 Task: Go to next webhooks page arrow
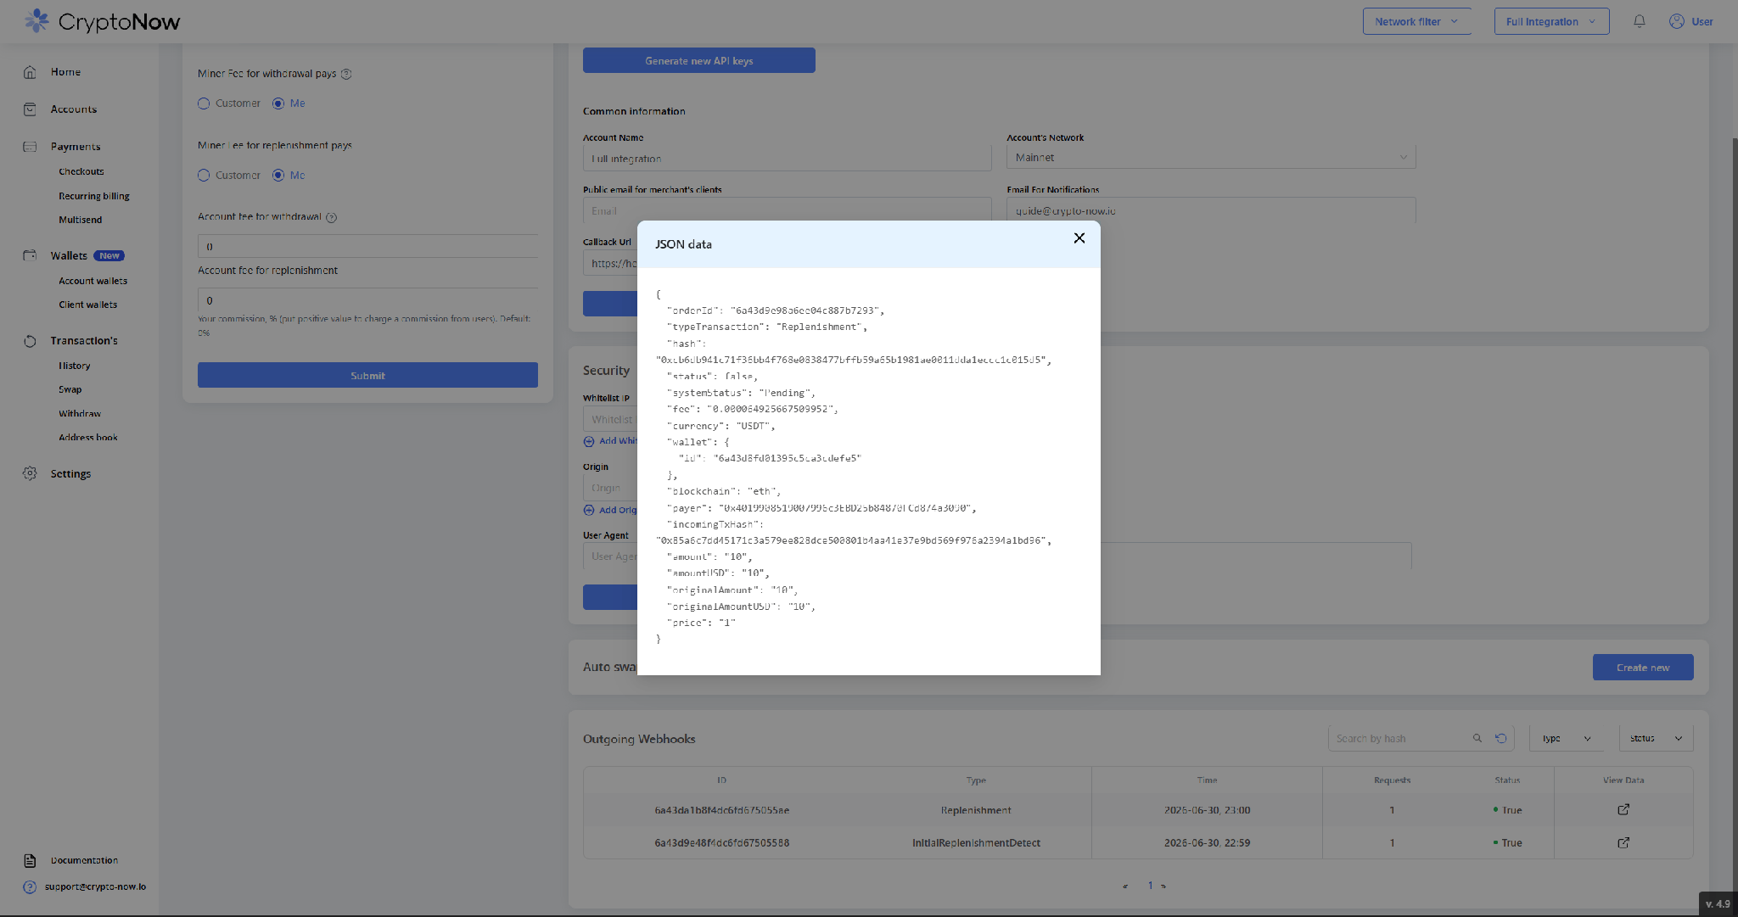point(1163,886)
